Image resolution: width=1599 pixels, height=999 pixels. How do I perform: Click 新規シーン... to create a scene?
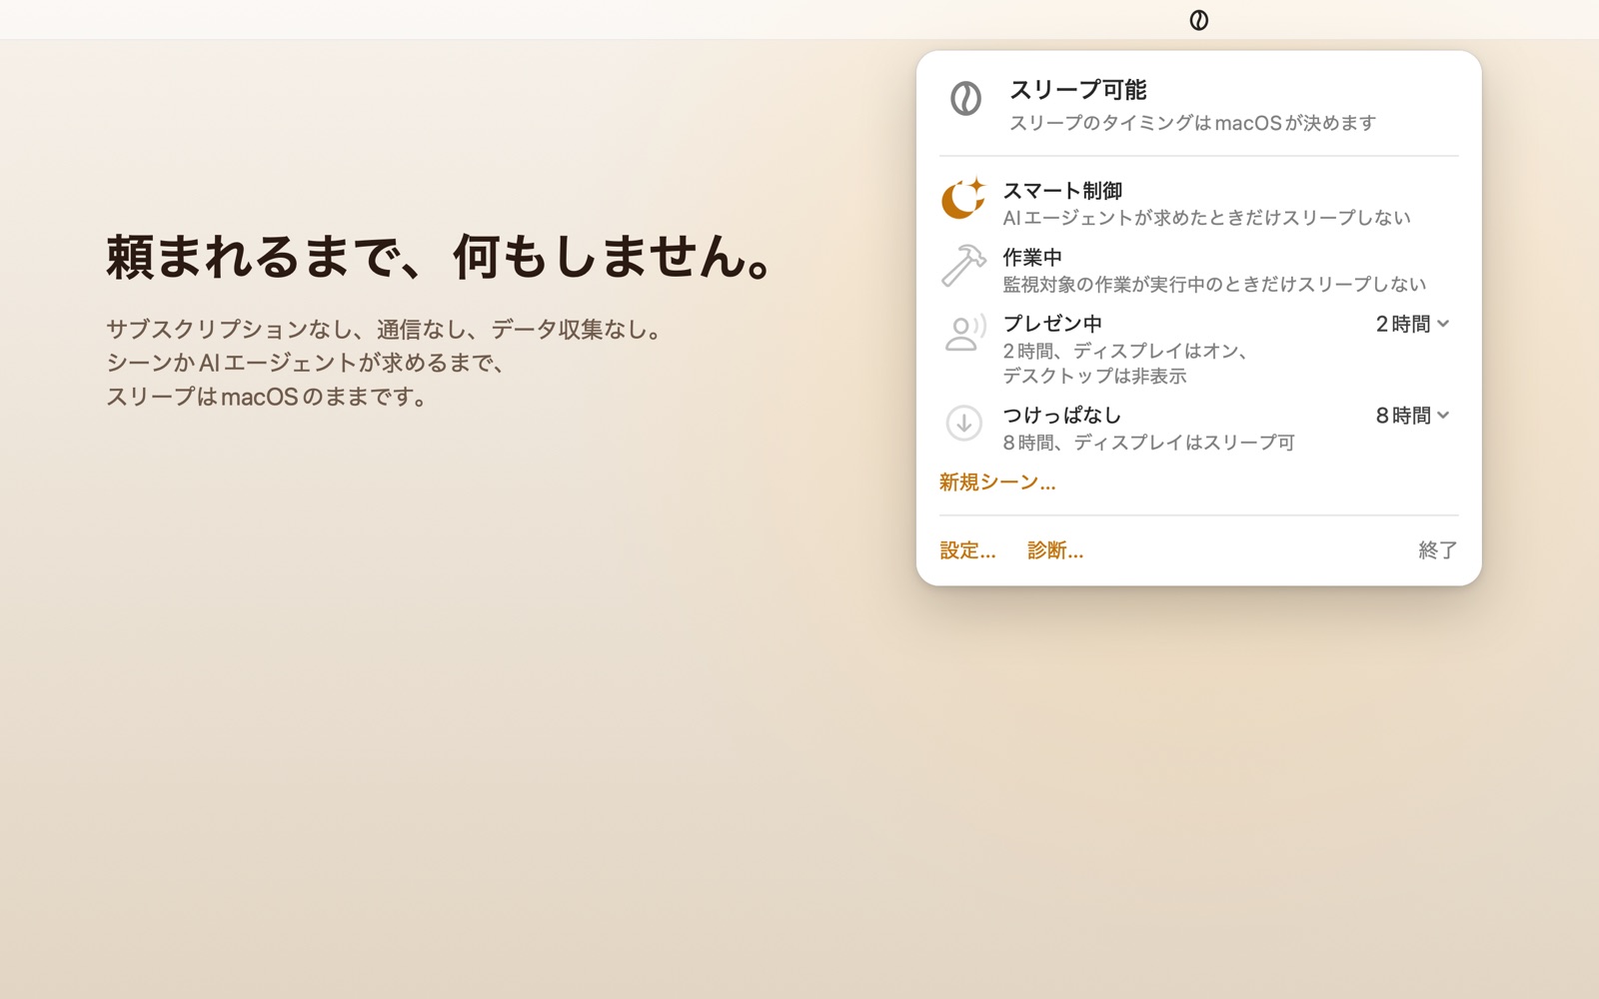click(x=997, y=483)
